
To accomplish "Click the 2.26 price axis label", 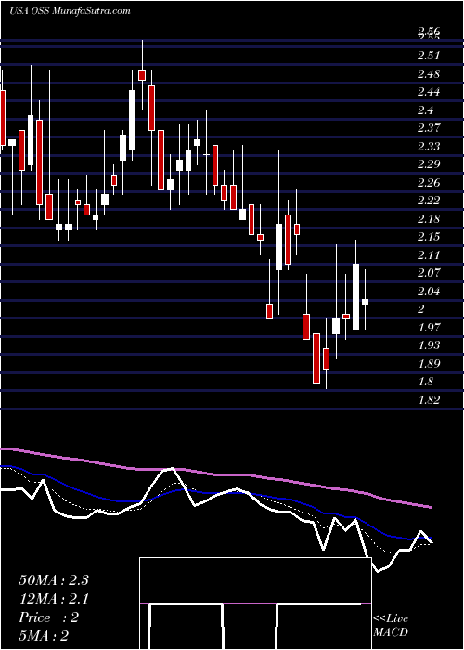I will pyautogui.click(x=429, y=182).
